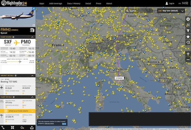Center map on aircraft icon
Screen dimensions: 191x130
tap(13, 128)
